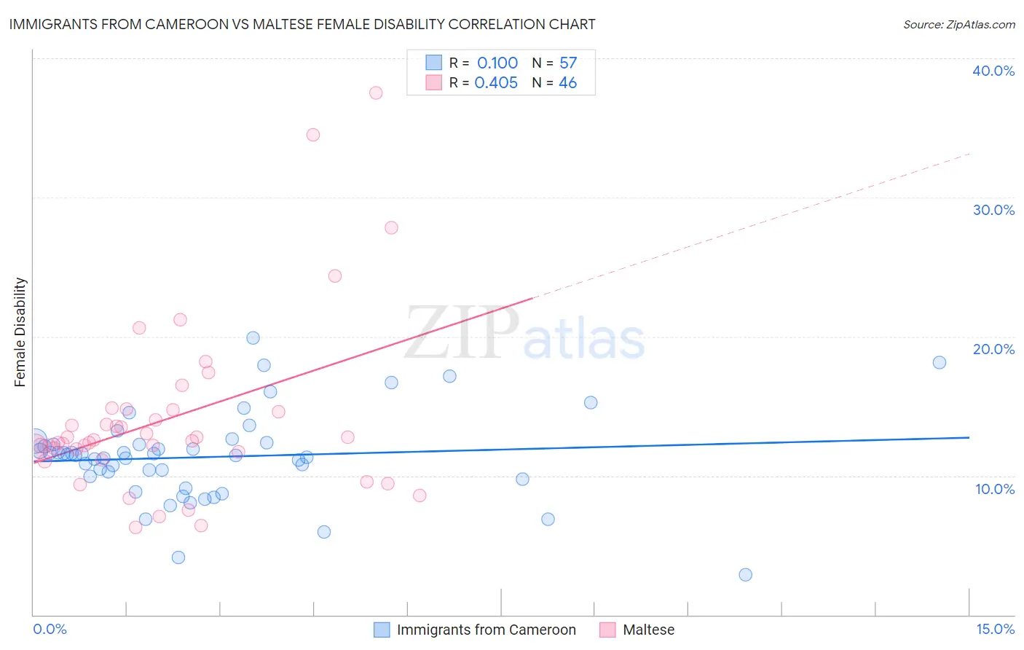1024x650 pixels.
Task: Click the blue Immigrants from Cameroon legend swatch
Action: coord(382,630)
